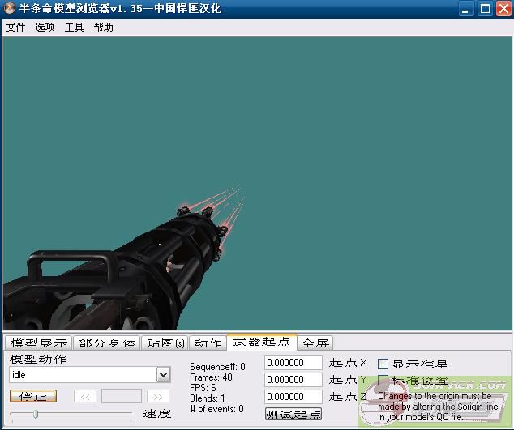Switch to the 模型展示 tab

click(x=38, y=343)
